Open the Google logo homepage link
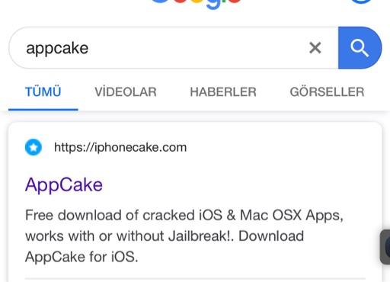The width and height of the screenshot is (390, 282). (196, 4)
